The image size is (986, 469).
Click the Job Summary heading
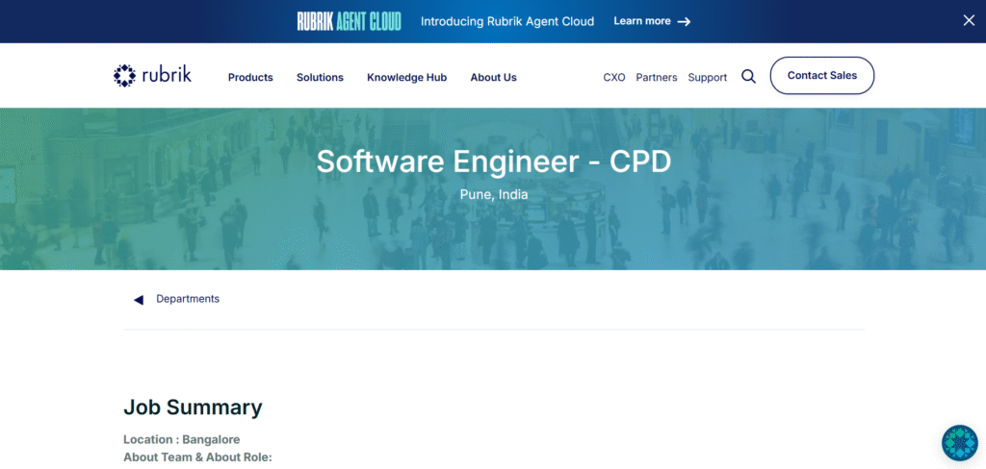[193, 407]
